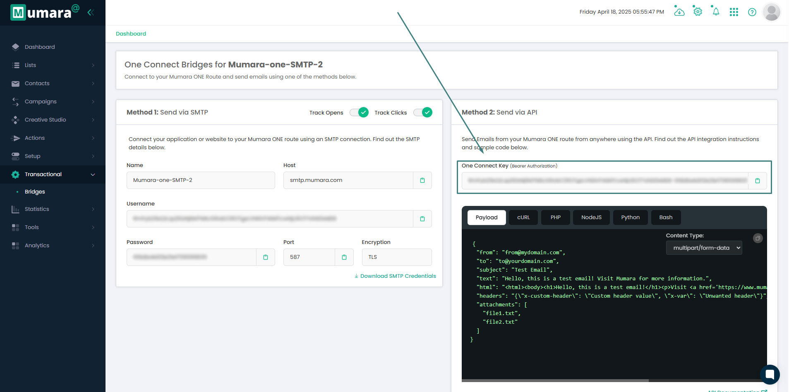
Task: Copy the Port 587 value
Action: pyautogui.click(x=344, y=257)
